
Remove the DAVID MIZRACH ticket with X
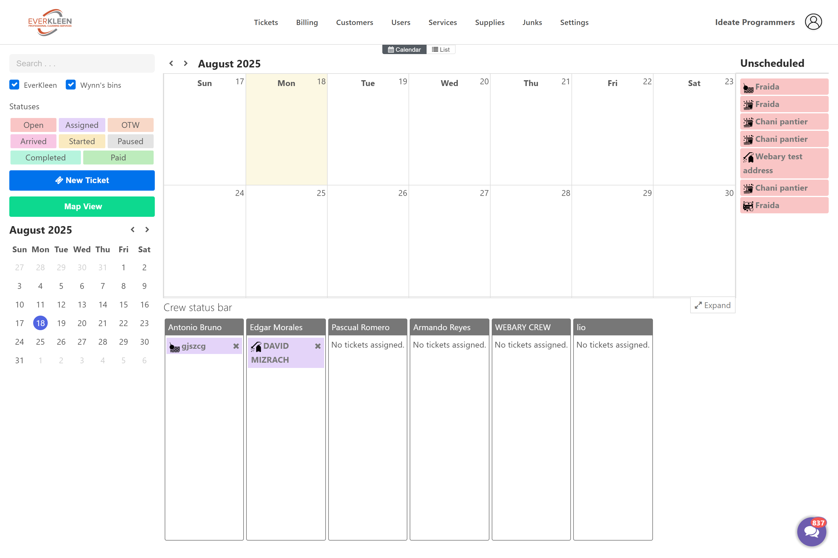click(317, 346)
